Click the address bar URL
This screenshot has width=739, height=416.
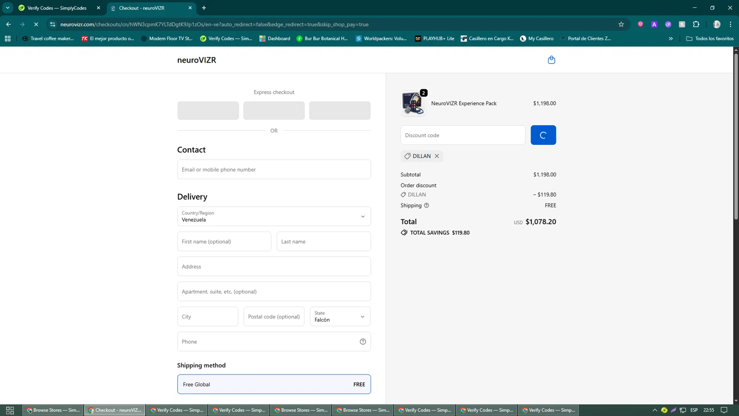coord(214,24)
